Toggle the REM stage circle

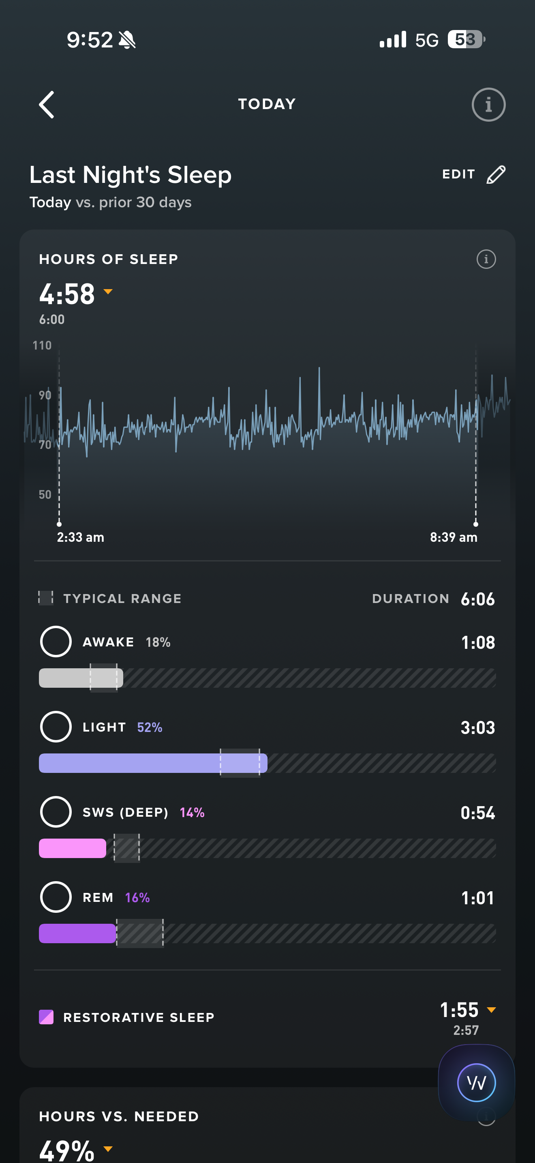(x=56, y=897)
